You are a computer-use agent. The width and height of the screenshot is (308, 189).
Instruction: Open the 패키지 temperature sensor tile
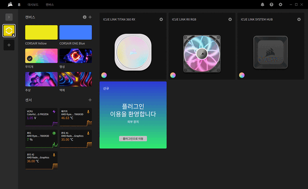pos(76,117)
